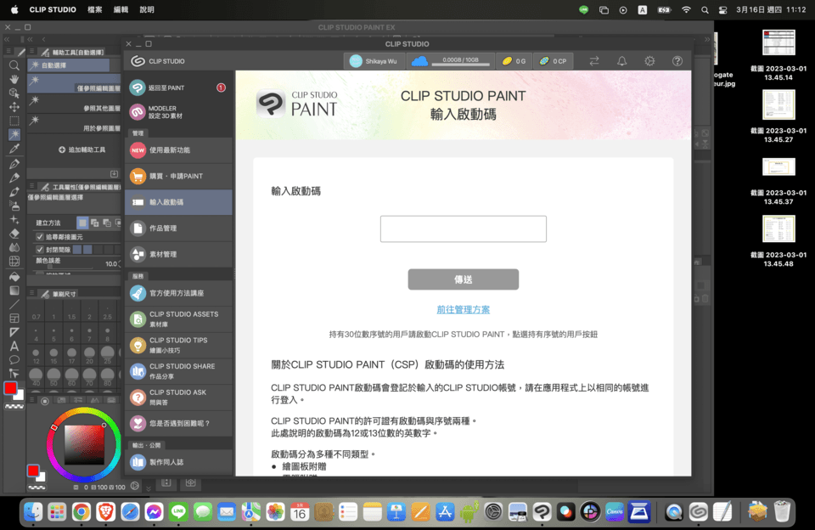The image size is (815, 530).
Task: Select the Pen tool
Action: (x=14, y=165)
